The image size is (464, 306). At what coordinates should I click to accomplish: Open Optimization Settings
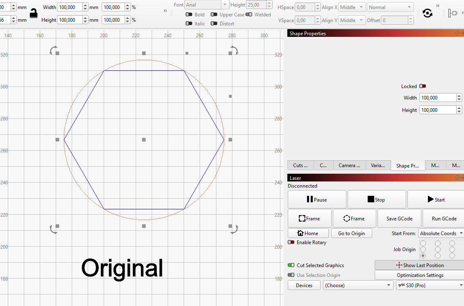click(x=419, y=275)
